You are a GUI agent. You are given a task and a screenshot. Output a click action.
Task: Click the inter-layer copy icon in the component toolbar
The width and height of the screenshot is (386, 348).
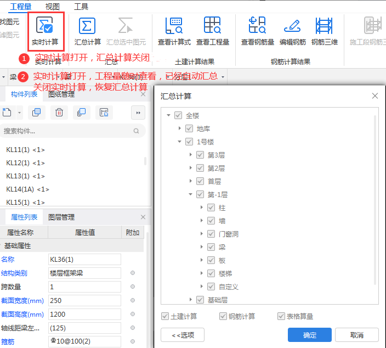tap(82, 113)
